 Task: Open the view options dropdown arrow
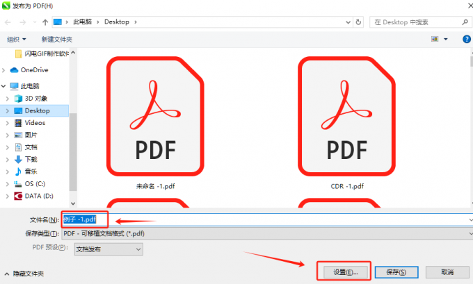click(x=446, y=39)
